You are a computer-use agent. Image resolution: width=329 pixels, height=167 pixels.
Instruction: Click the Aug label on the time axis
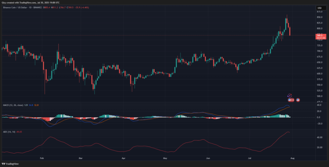click(292, 158)
